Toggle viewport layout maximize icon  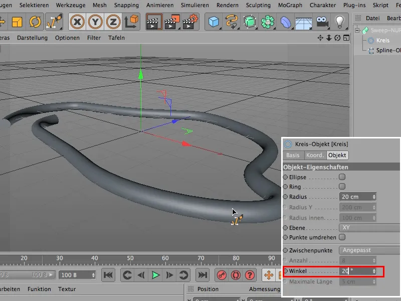click(346, 38)
